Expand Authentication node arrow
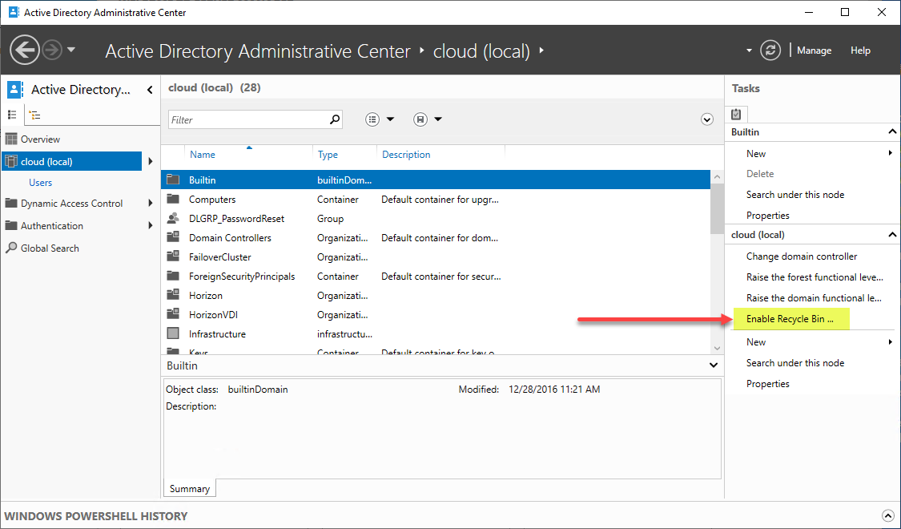The height and width of the screenshot is (529, 901). [151, 225]
